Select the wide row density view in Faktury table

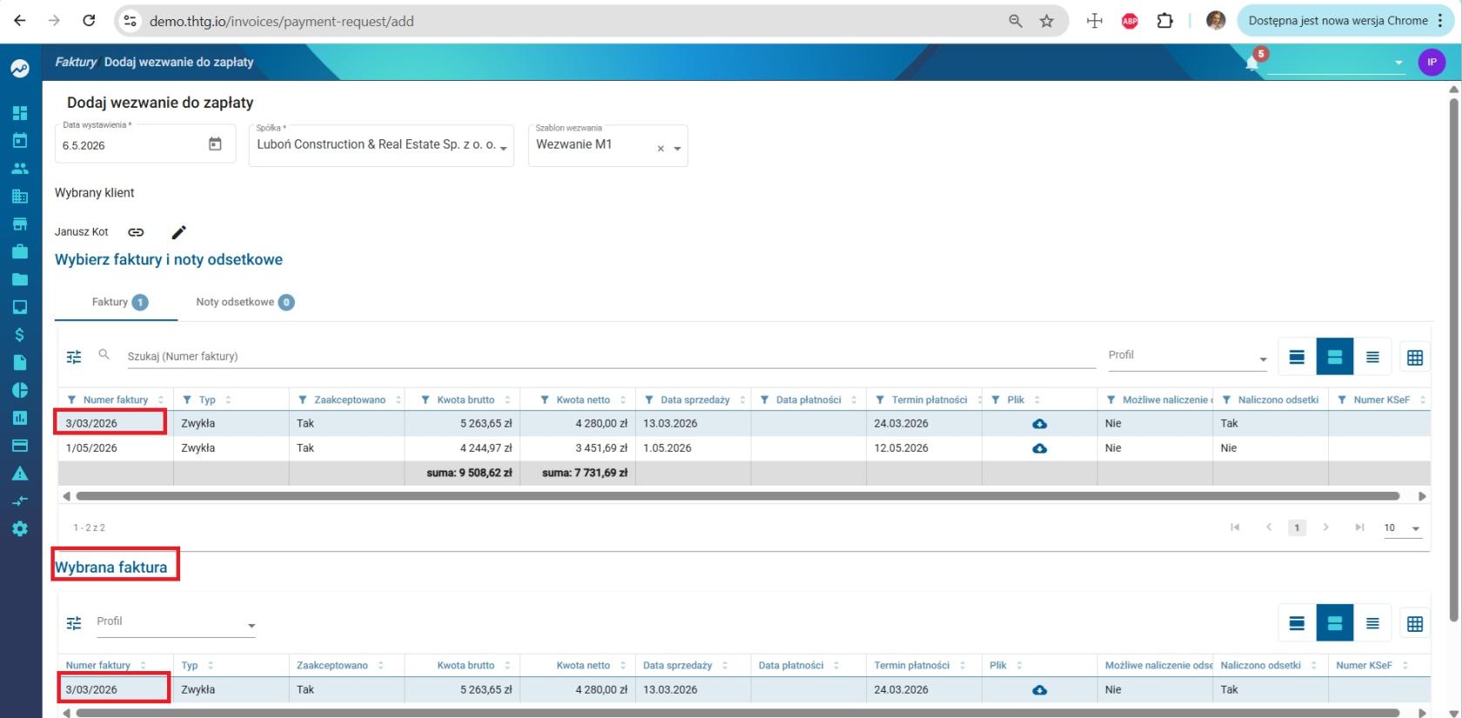click(1297, 357)
